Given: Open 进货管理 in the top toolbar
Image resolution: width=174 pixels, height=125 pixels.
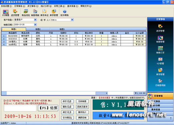Looking at the screenshot, I should (x=15, y=13).
